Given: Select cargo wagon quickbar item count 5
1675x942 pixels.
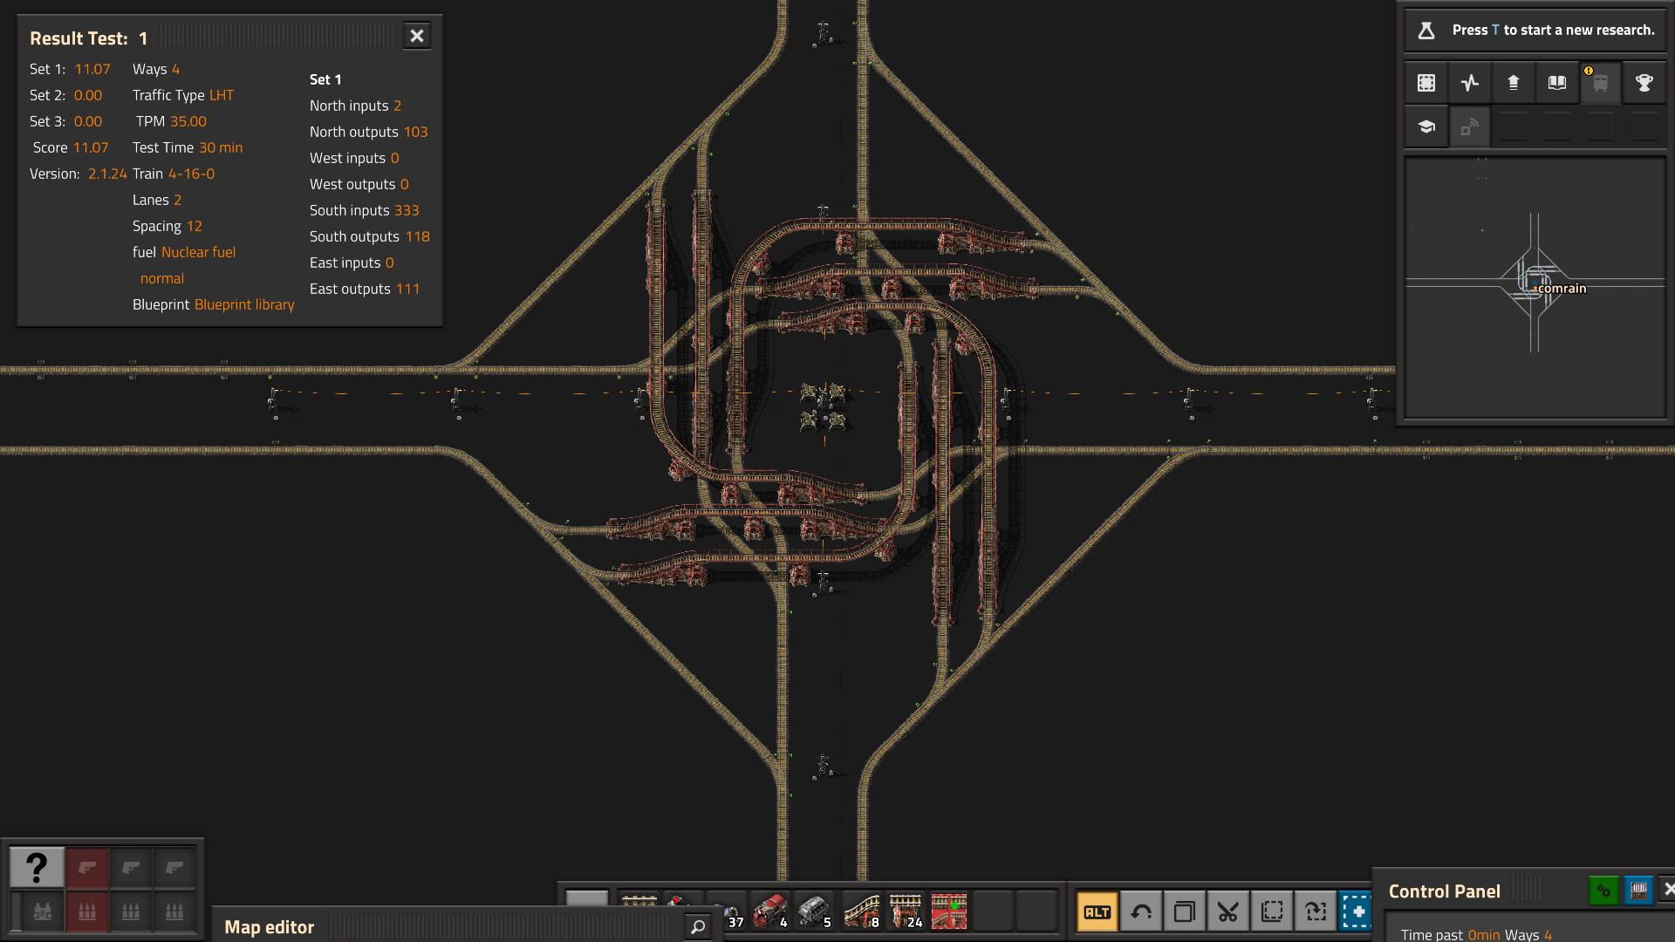Looking at the screenshot, I should tap(815, 912).
